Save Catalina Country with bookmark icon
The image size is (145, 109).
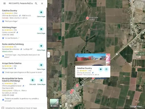[106, 69]
